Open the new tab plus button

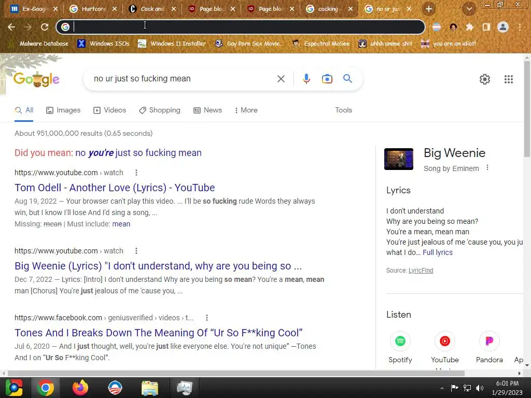429,9
